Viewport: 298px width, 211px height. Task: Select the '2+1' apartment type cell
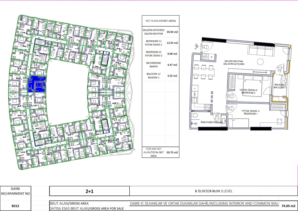pyautogui.click(x=90, y=191)
